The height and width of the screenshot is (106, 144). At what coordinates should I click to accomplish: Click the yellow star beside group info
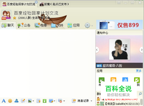coord(15,18)
